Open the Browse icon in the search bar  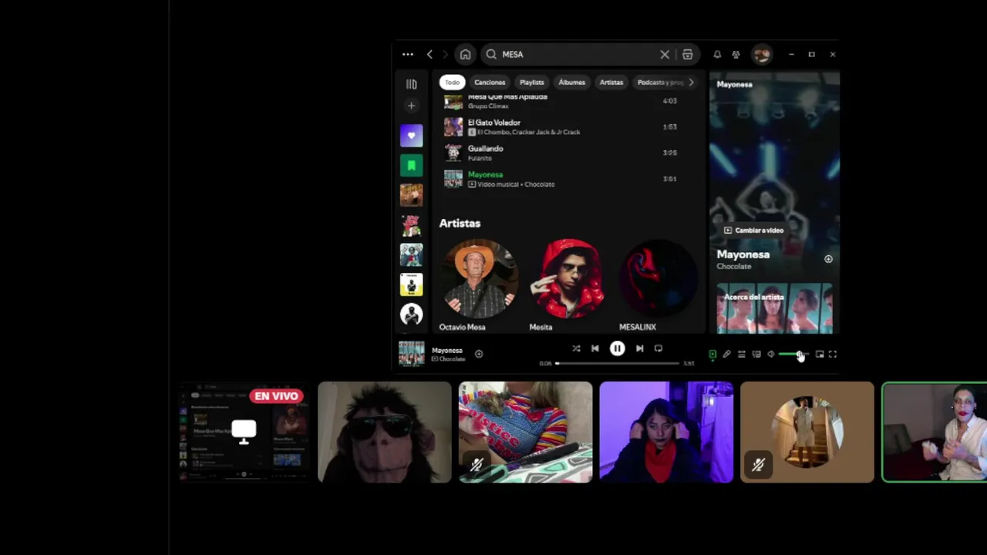pyautogui.click(x=687, y=55)
